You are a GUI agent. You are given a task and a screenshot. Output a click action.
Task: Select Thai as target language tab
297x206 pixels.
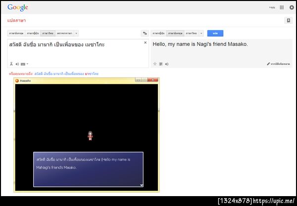click(191, 33)
